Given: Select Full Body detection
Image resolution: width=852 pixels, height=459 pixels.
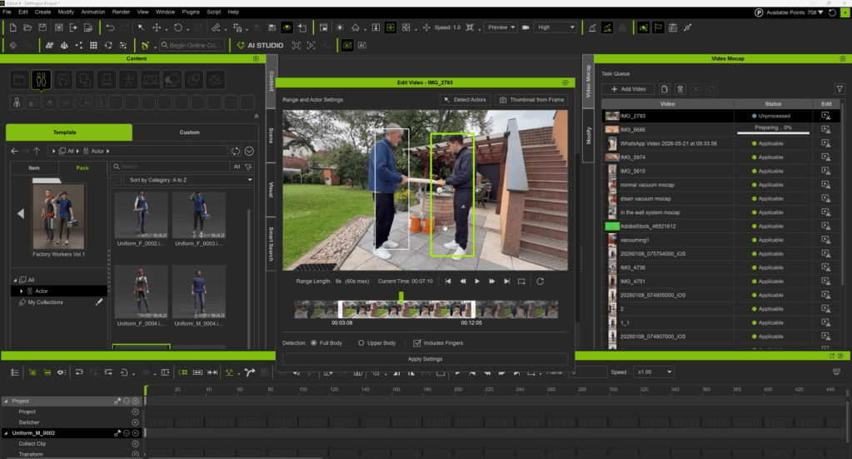Looking at the screenshot, I should pyautogui.click(x=313, y=342).
